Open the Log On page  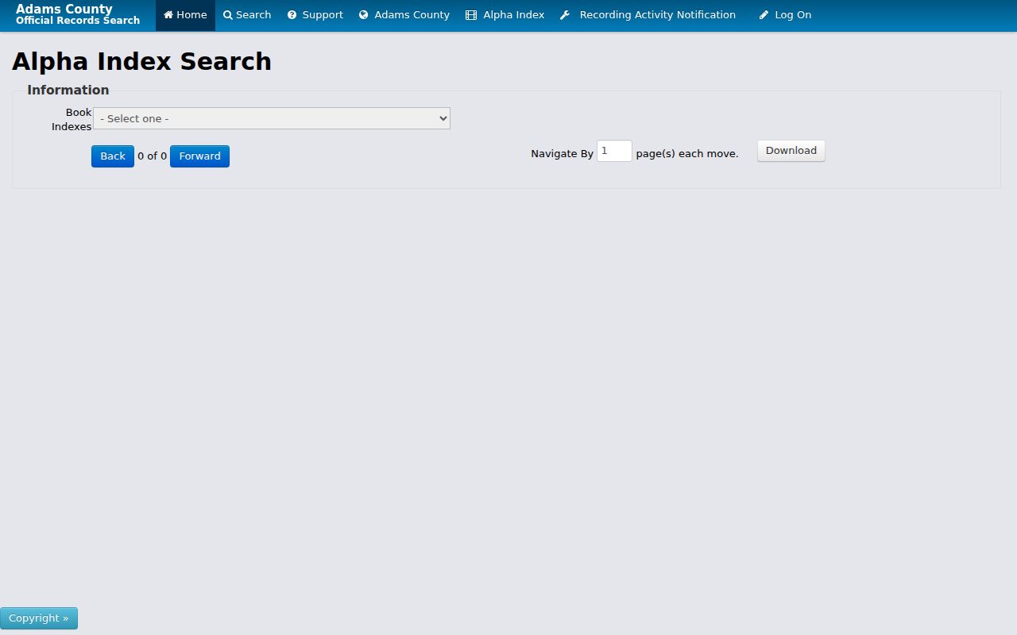pos(785,15)
